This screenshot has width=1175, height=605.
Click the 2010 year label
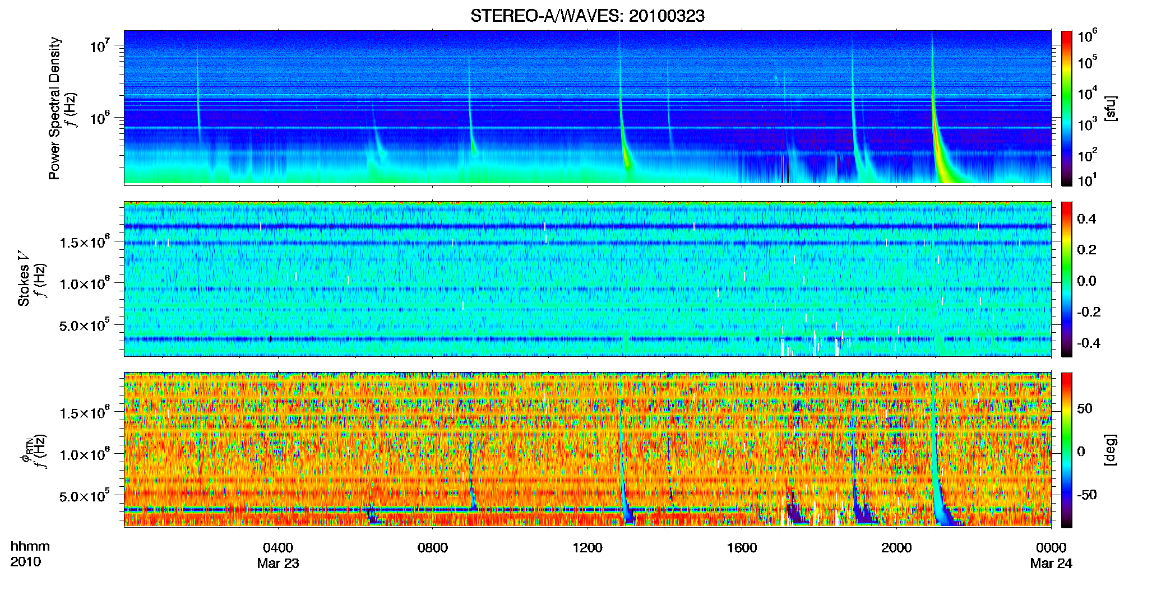tap(26, 562)
